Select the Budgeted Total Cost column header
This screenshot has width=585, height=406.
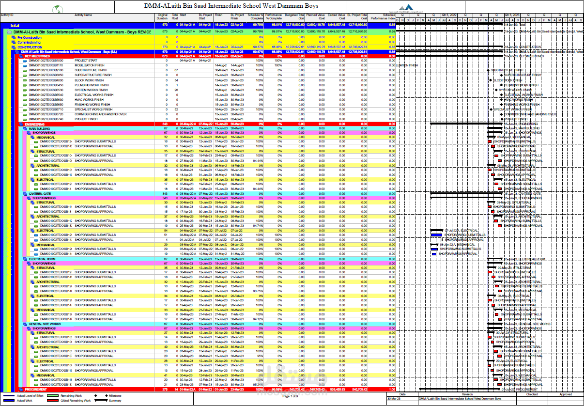pos(295,17)
